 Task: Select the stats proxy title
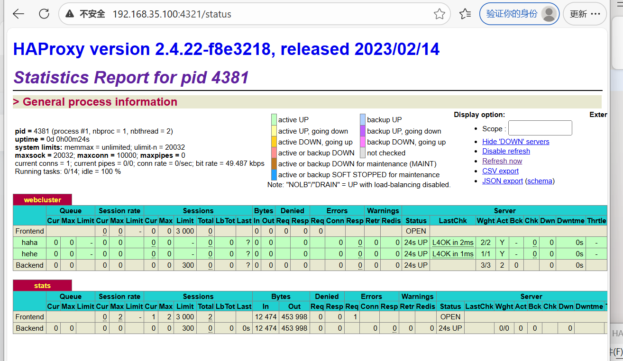43,286
